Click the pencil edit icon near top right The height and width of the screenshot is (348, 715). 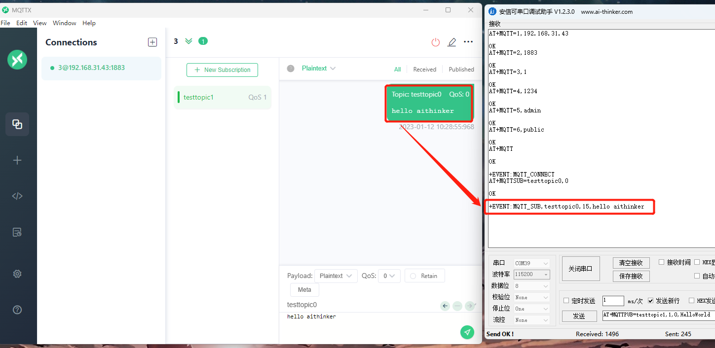point(452,42)
